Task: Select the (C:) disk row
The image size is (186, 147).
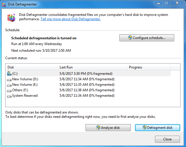Action: coord(88,74)
